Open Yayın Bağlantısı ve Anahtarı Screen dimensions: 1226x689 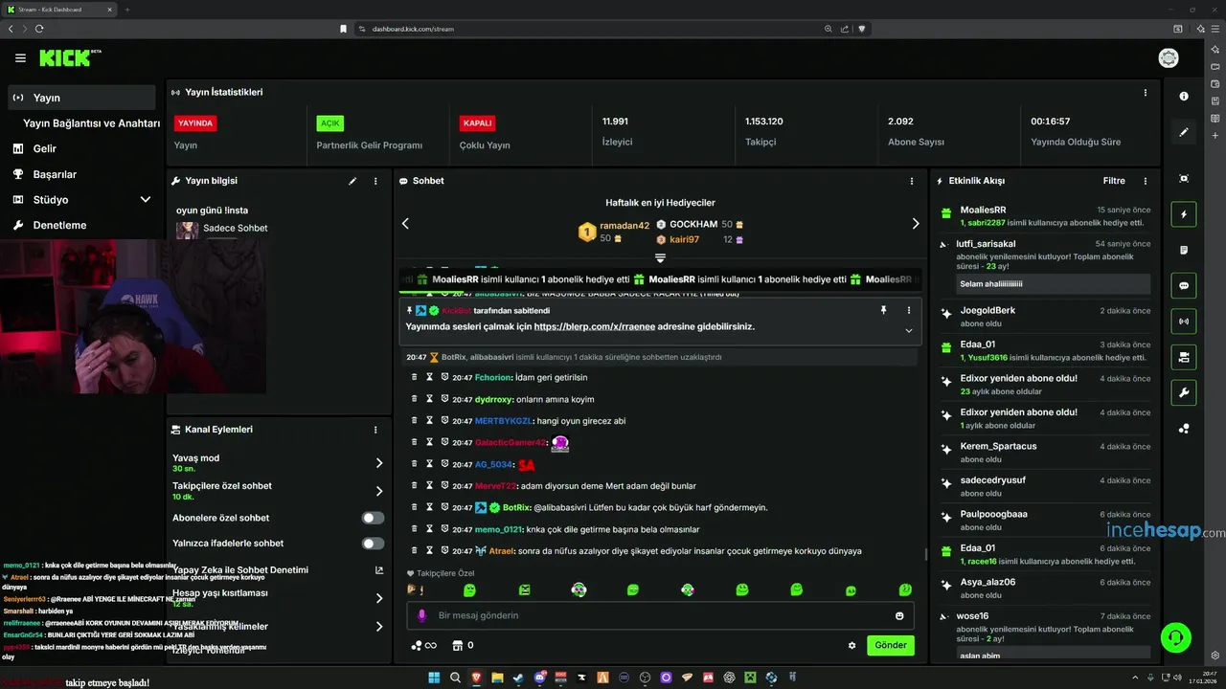[x=91, y=123]
